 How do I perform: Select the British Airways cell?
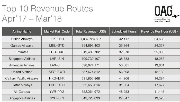[22, 39]
